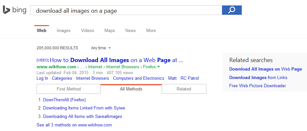Click Downloading All Items with Saveallimages

83,116
